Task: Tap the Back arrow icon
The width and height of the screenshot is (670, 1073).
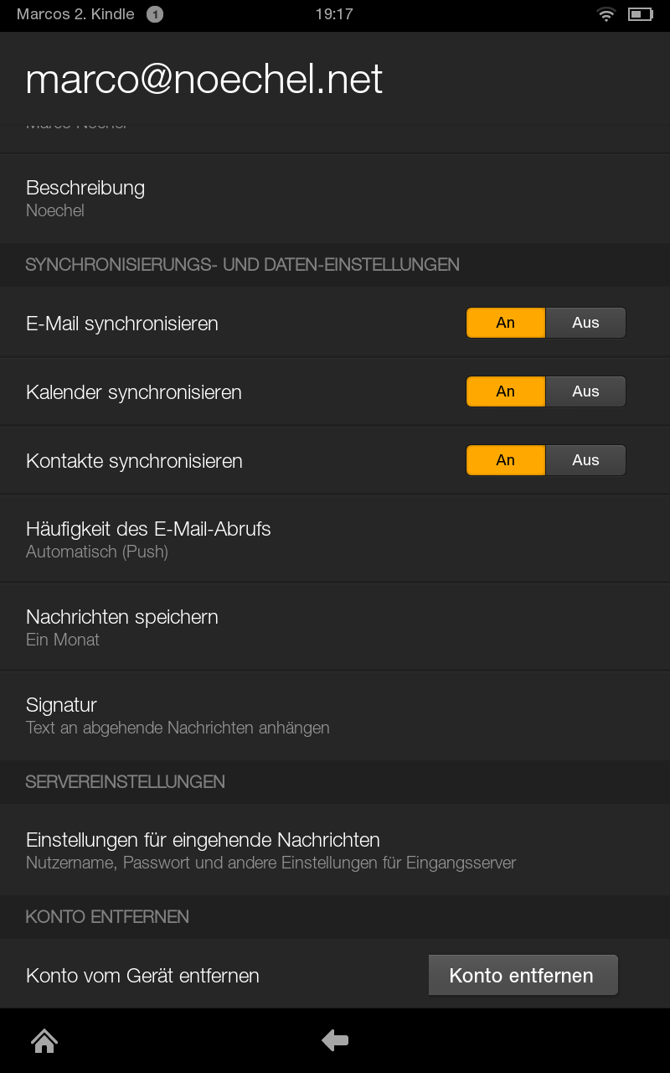Action: click(x=335, y=1040)
